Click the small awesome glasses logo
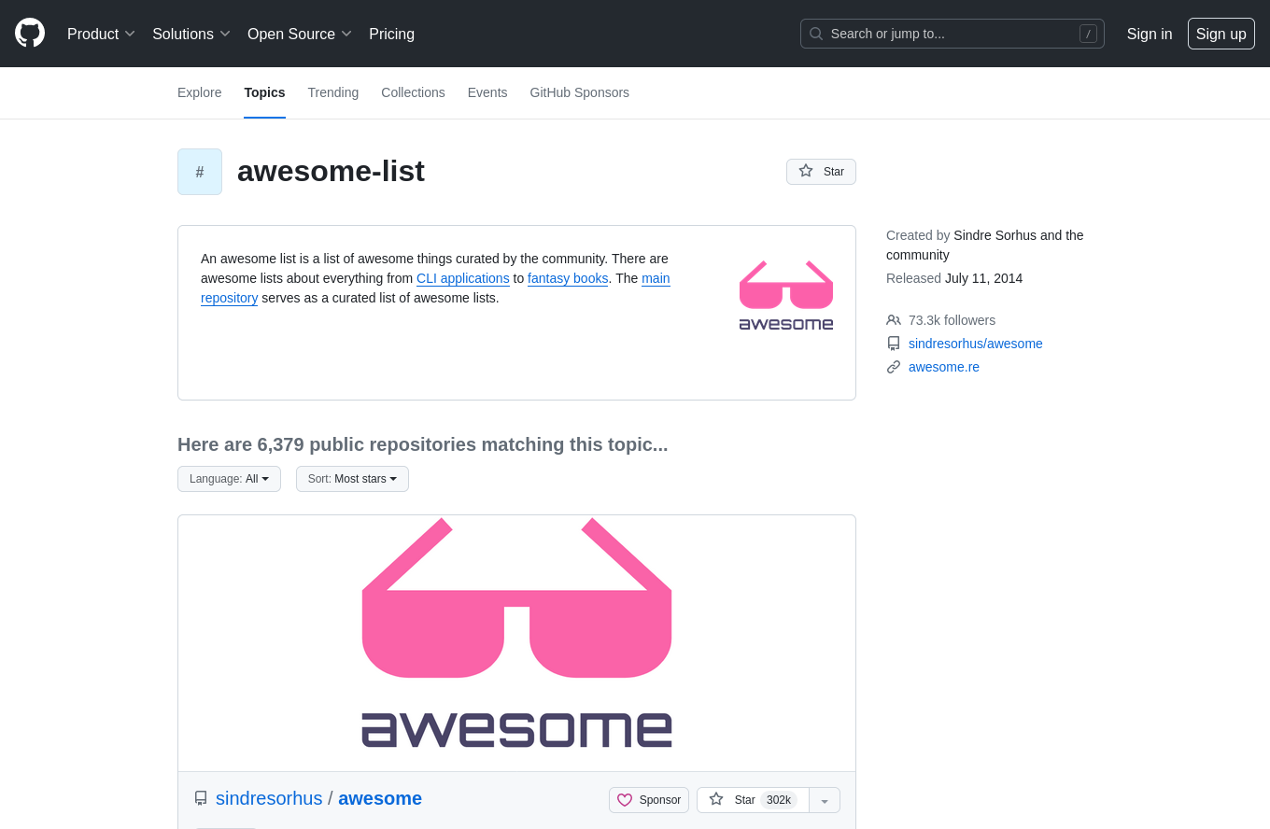Screen dimensions: 1270x829 [786, 295]
